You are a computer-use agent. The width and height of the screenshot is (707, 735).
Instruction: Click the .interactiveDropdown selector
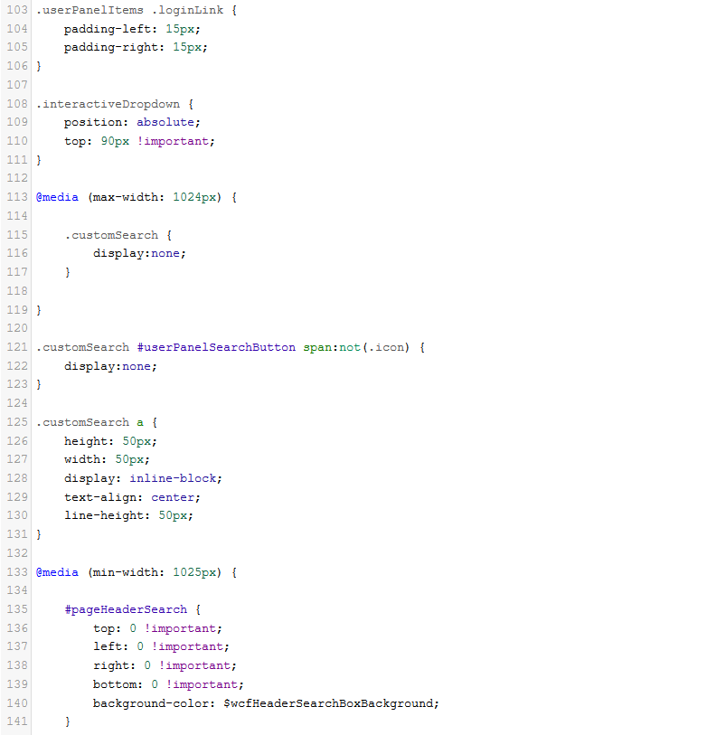coord(108,103)
